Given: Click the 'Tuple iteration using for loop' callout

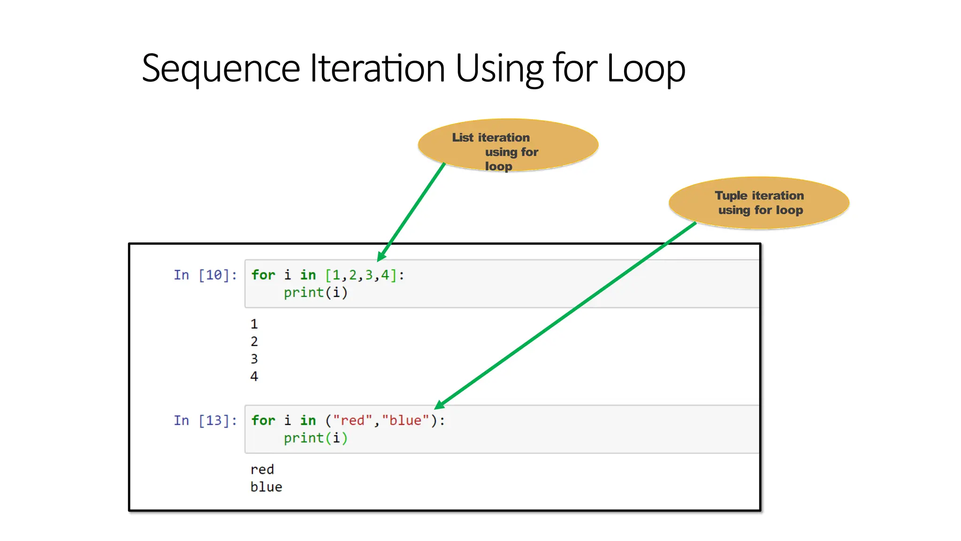Looking at the screenshot, I should (759, 203).
